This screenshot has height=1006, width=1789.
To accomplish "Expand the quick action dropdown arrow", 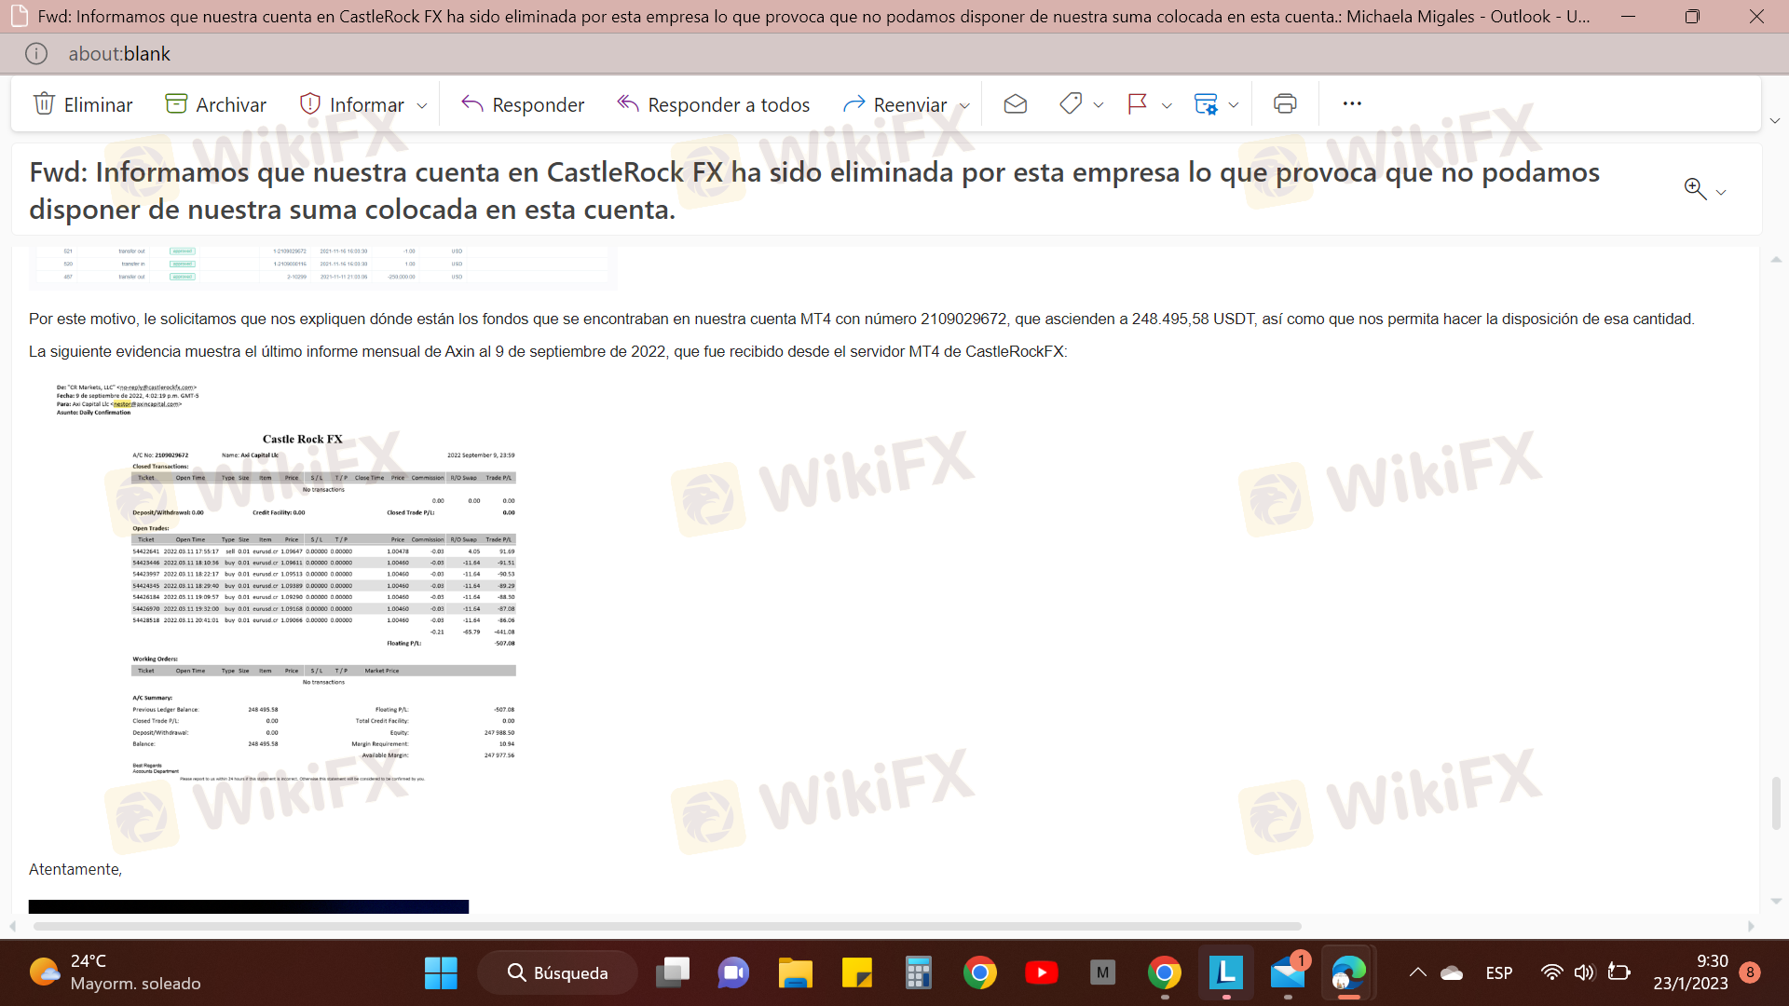I will pyautogui.click(x=1234, y=105).
